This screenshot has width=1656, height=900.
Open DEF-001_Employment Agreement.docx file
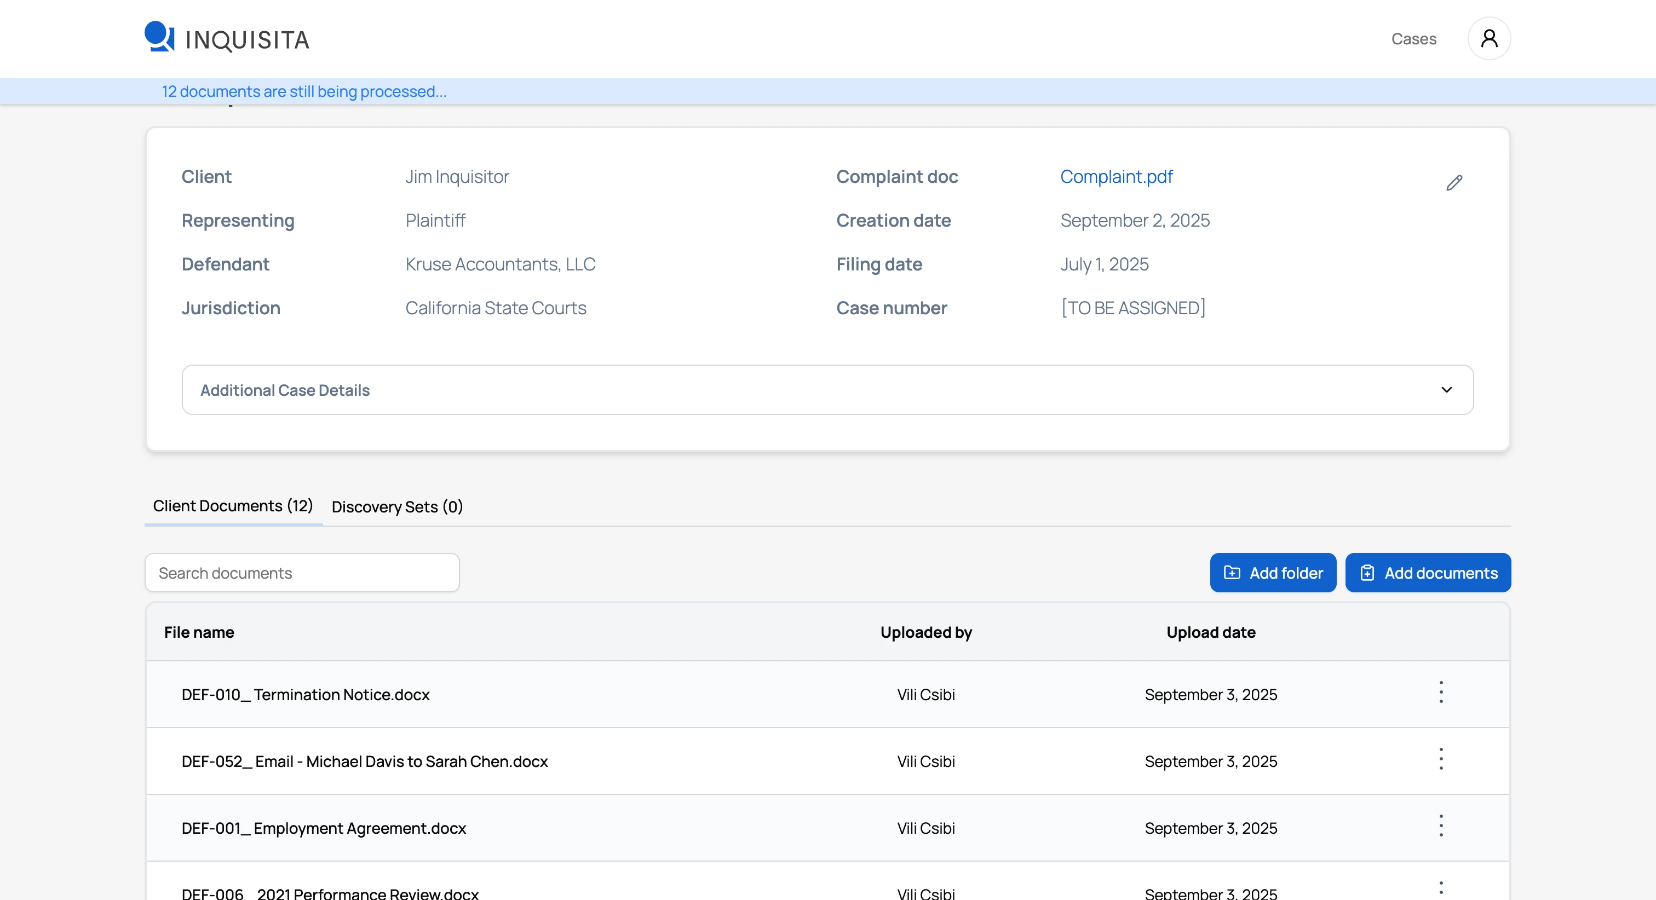[323, 829]
